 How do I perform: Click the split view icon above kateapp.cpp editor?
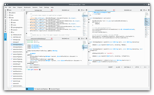click(86, 10)
